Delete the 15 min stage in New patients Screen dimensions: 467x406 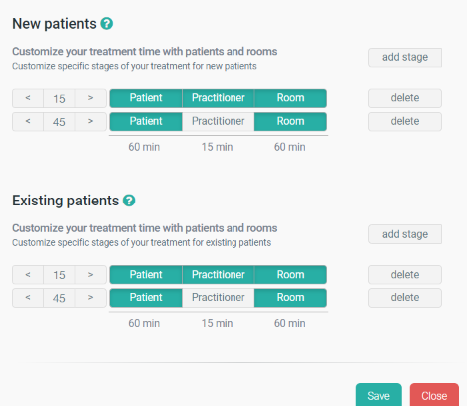405,98
